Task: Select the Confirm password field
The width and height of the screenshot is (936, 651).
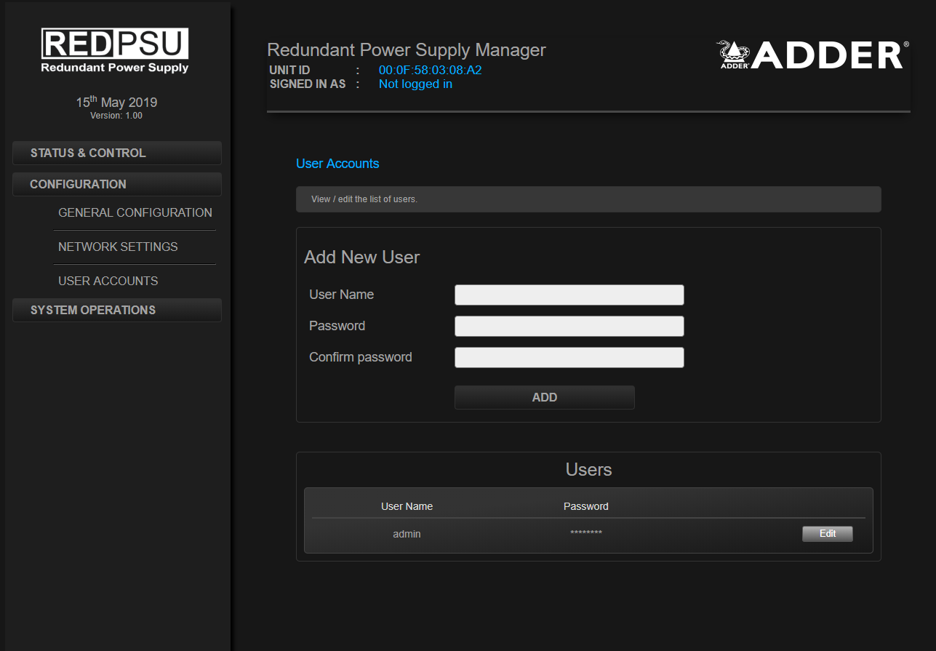Action: (x=569, y=357)
